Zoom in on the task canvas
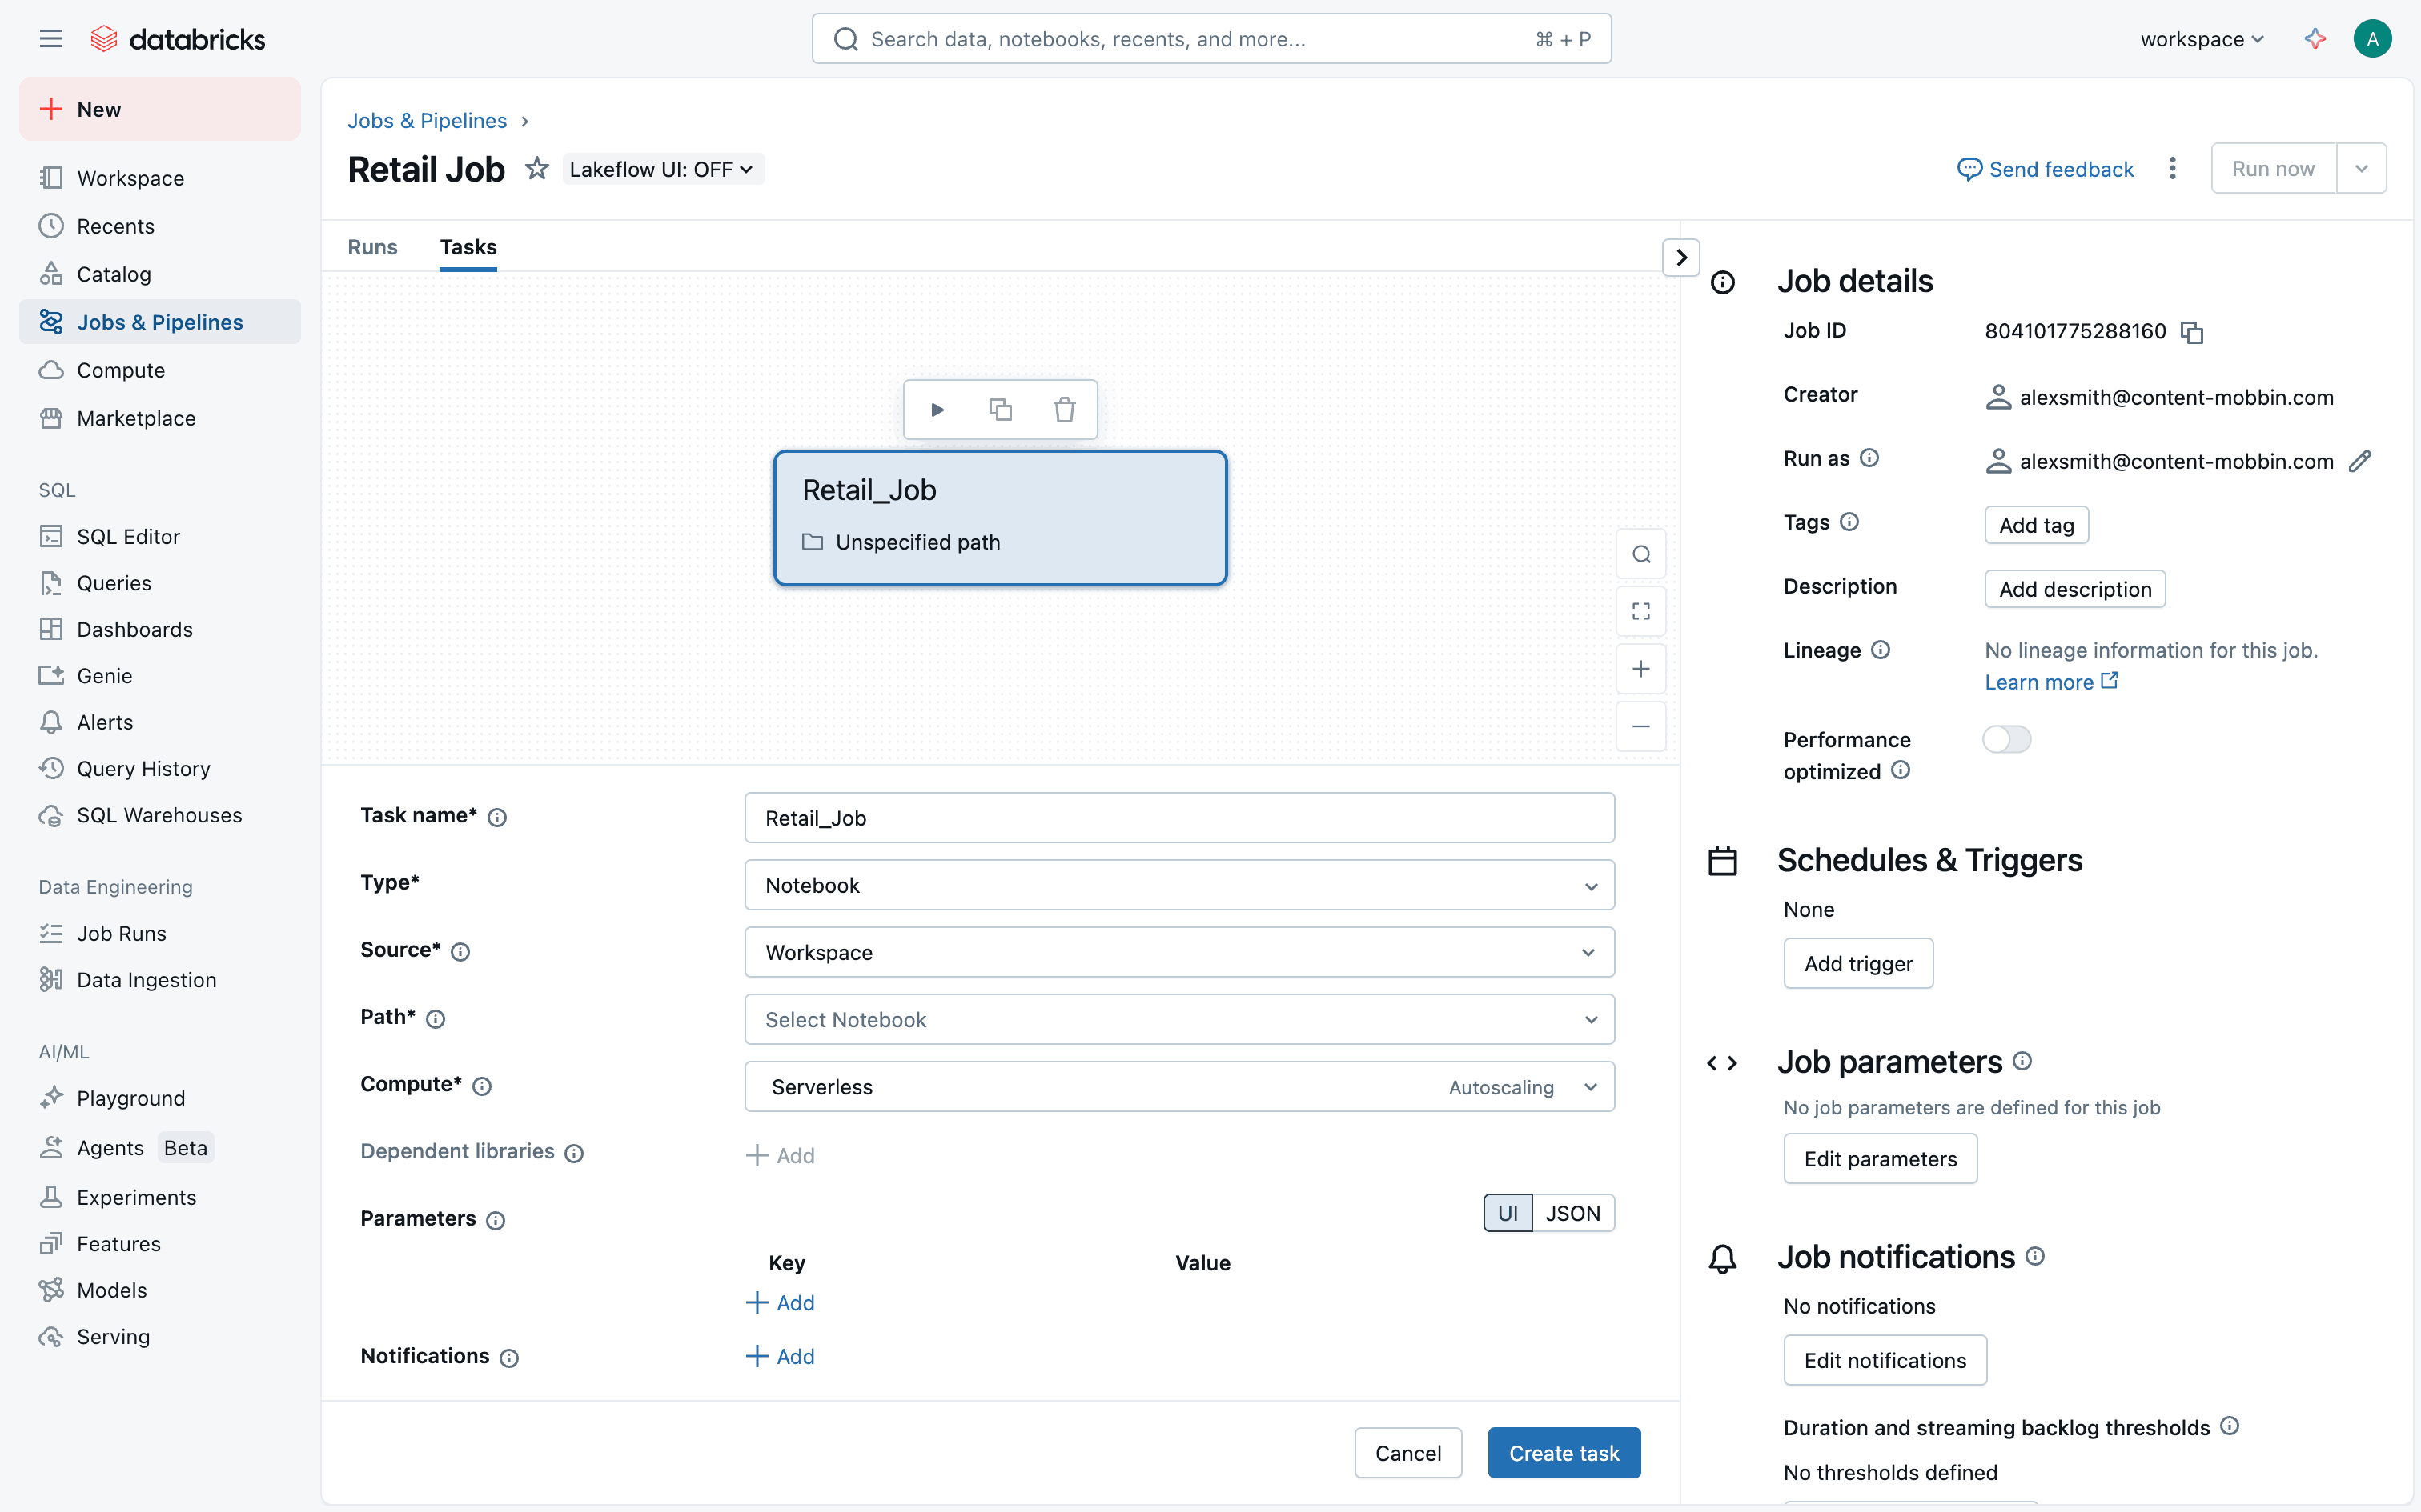2421x1512 pixels. point(1640,669)
